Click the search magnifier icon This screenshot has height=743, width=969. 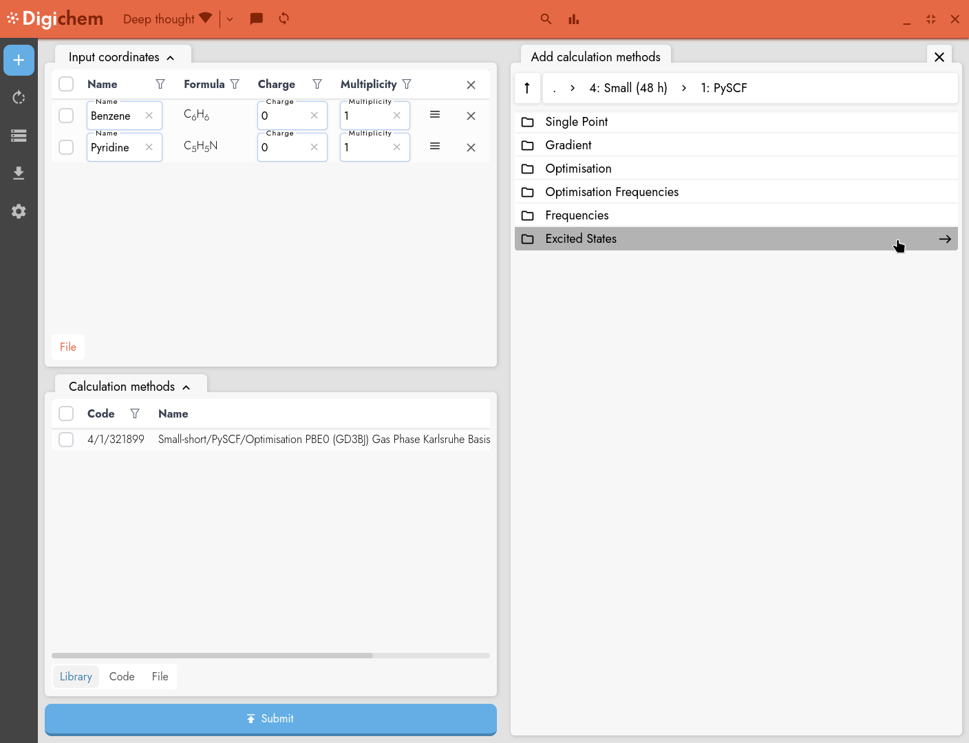[x=546, y=19]
